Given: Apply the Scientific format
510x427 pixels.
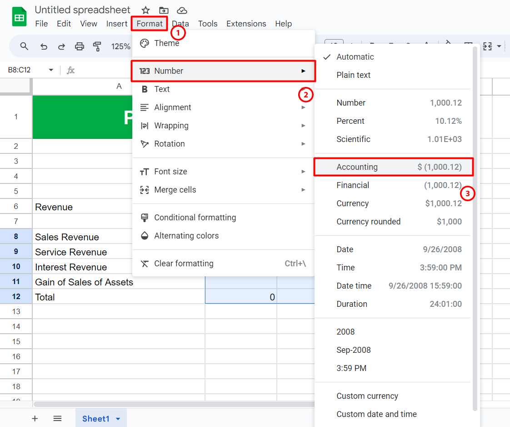Looking at the screenshot, I should [393, 139].
